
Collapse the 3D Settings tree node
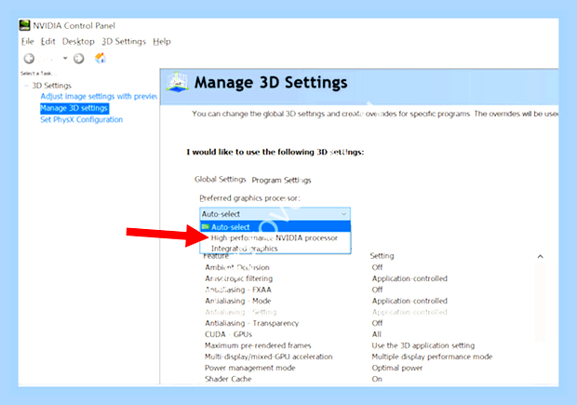coord(26,86)
